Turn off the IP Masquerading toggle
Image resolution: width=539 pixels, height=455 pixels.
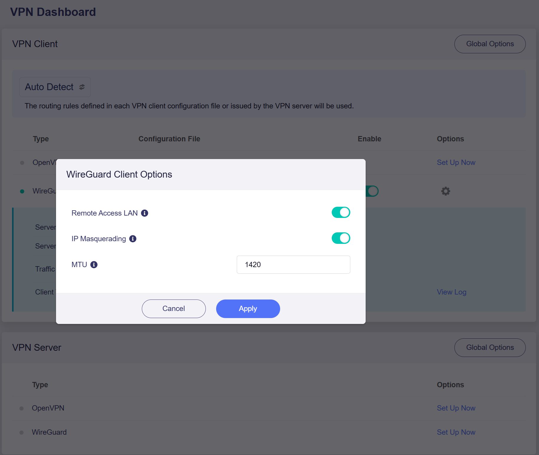coord(341,238)
